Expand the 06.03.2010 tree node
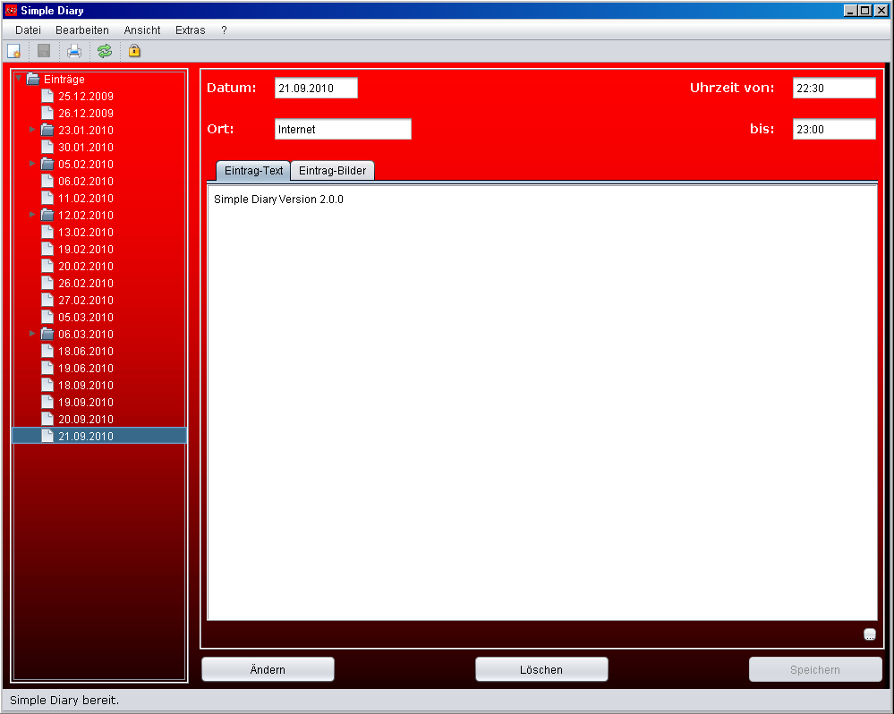 [x=32, y=334]
